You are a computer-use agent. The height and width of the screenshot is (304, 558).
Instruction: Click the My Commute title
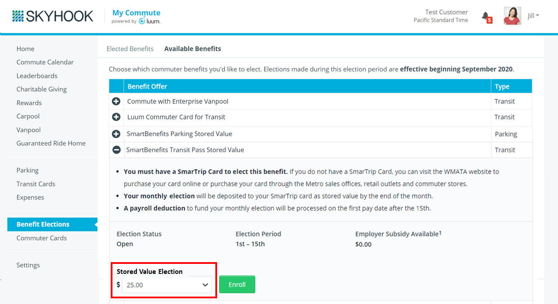pos(136,13)
